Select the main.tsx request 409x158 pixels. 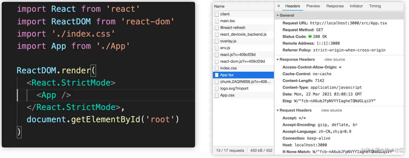(243, 21)
